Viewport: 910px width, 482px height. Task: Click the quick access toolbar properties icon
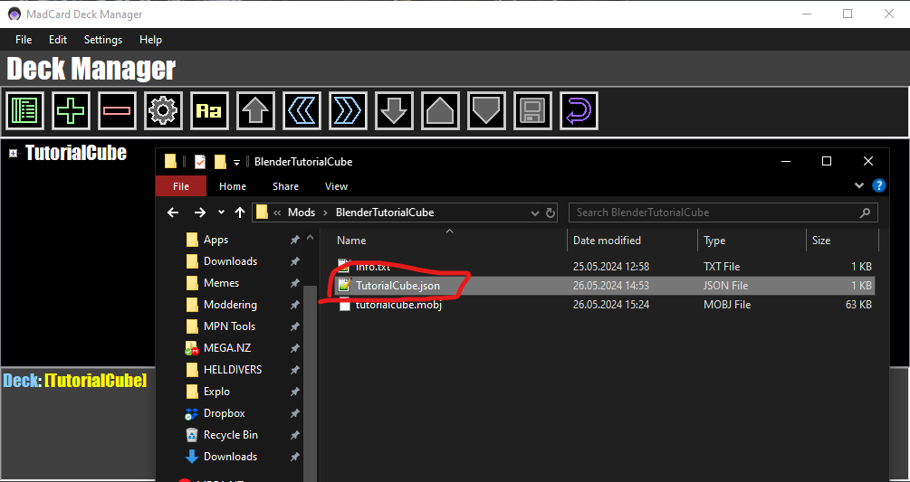point(200,162)
